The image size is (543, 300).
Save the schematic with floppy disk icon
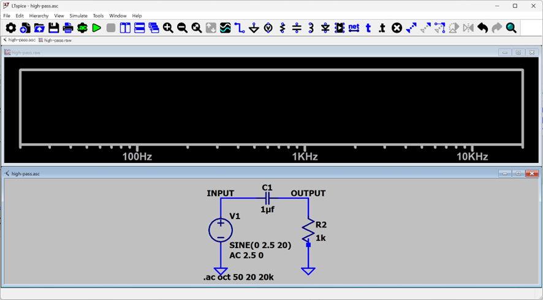point(53,28)
